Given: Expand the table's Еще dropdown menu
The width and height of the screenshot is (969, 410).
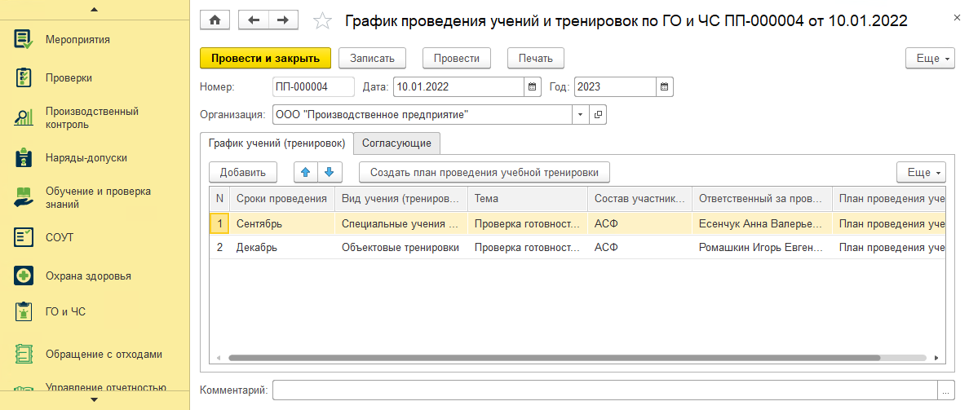Looking at the screenshot, I should 922,172.
